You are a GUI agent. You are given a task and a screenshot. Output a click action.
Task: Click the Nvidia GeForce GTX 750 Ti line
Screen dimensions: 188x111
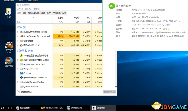tap(151, 25)
